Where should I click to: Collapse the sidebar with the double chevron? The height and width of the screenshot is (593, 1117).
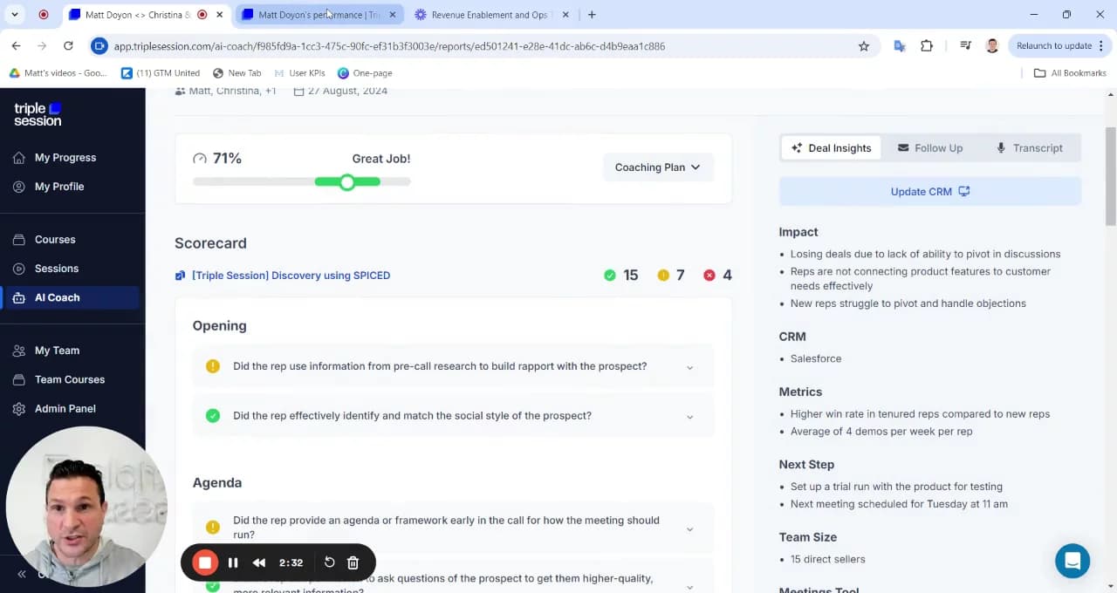[x=22, y=574]
